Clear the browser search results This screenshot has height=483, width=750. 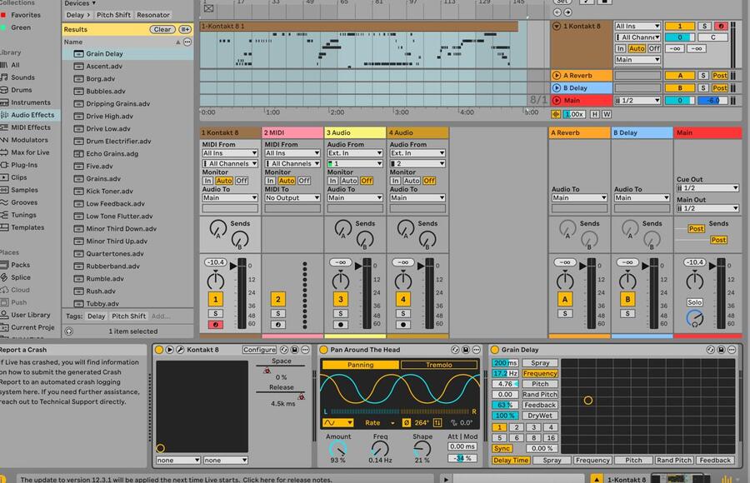coord(162,29)
